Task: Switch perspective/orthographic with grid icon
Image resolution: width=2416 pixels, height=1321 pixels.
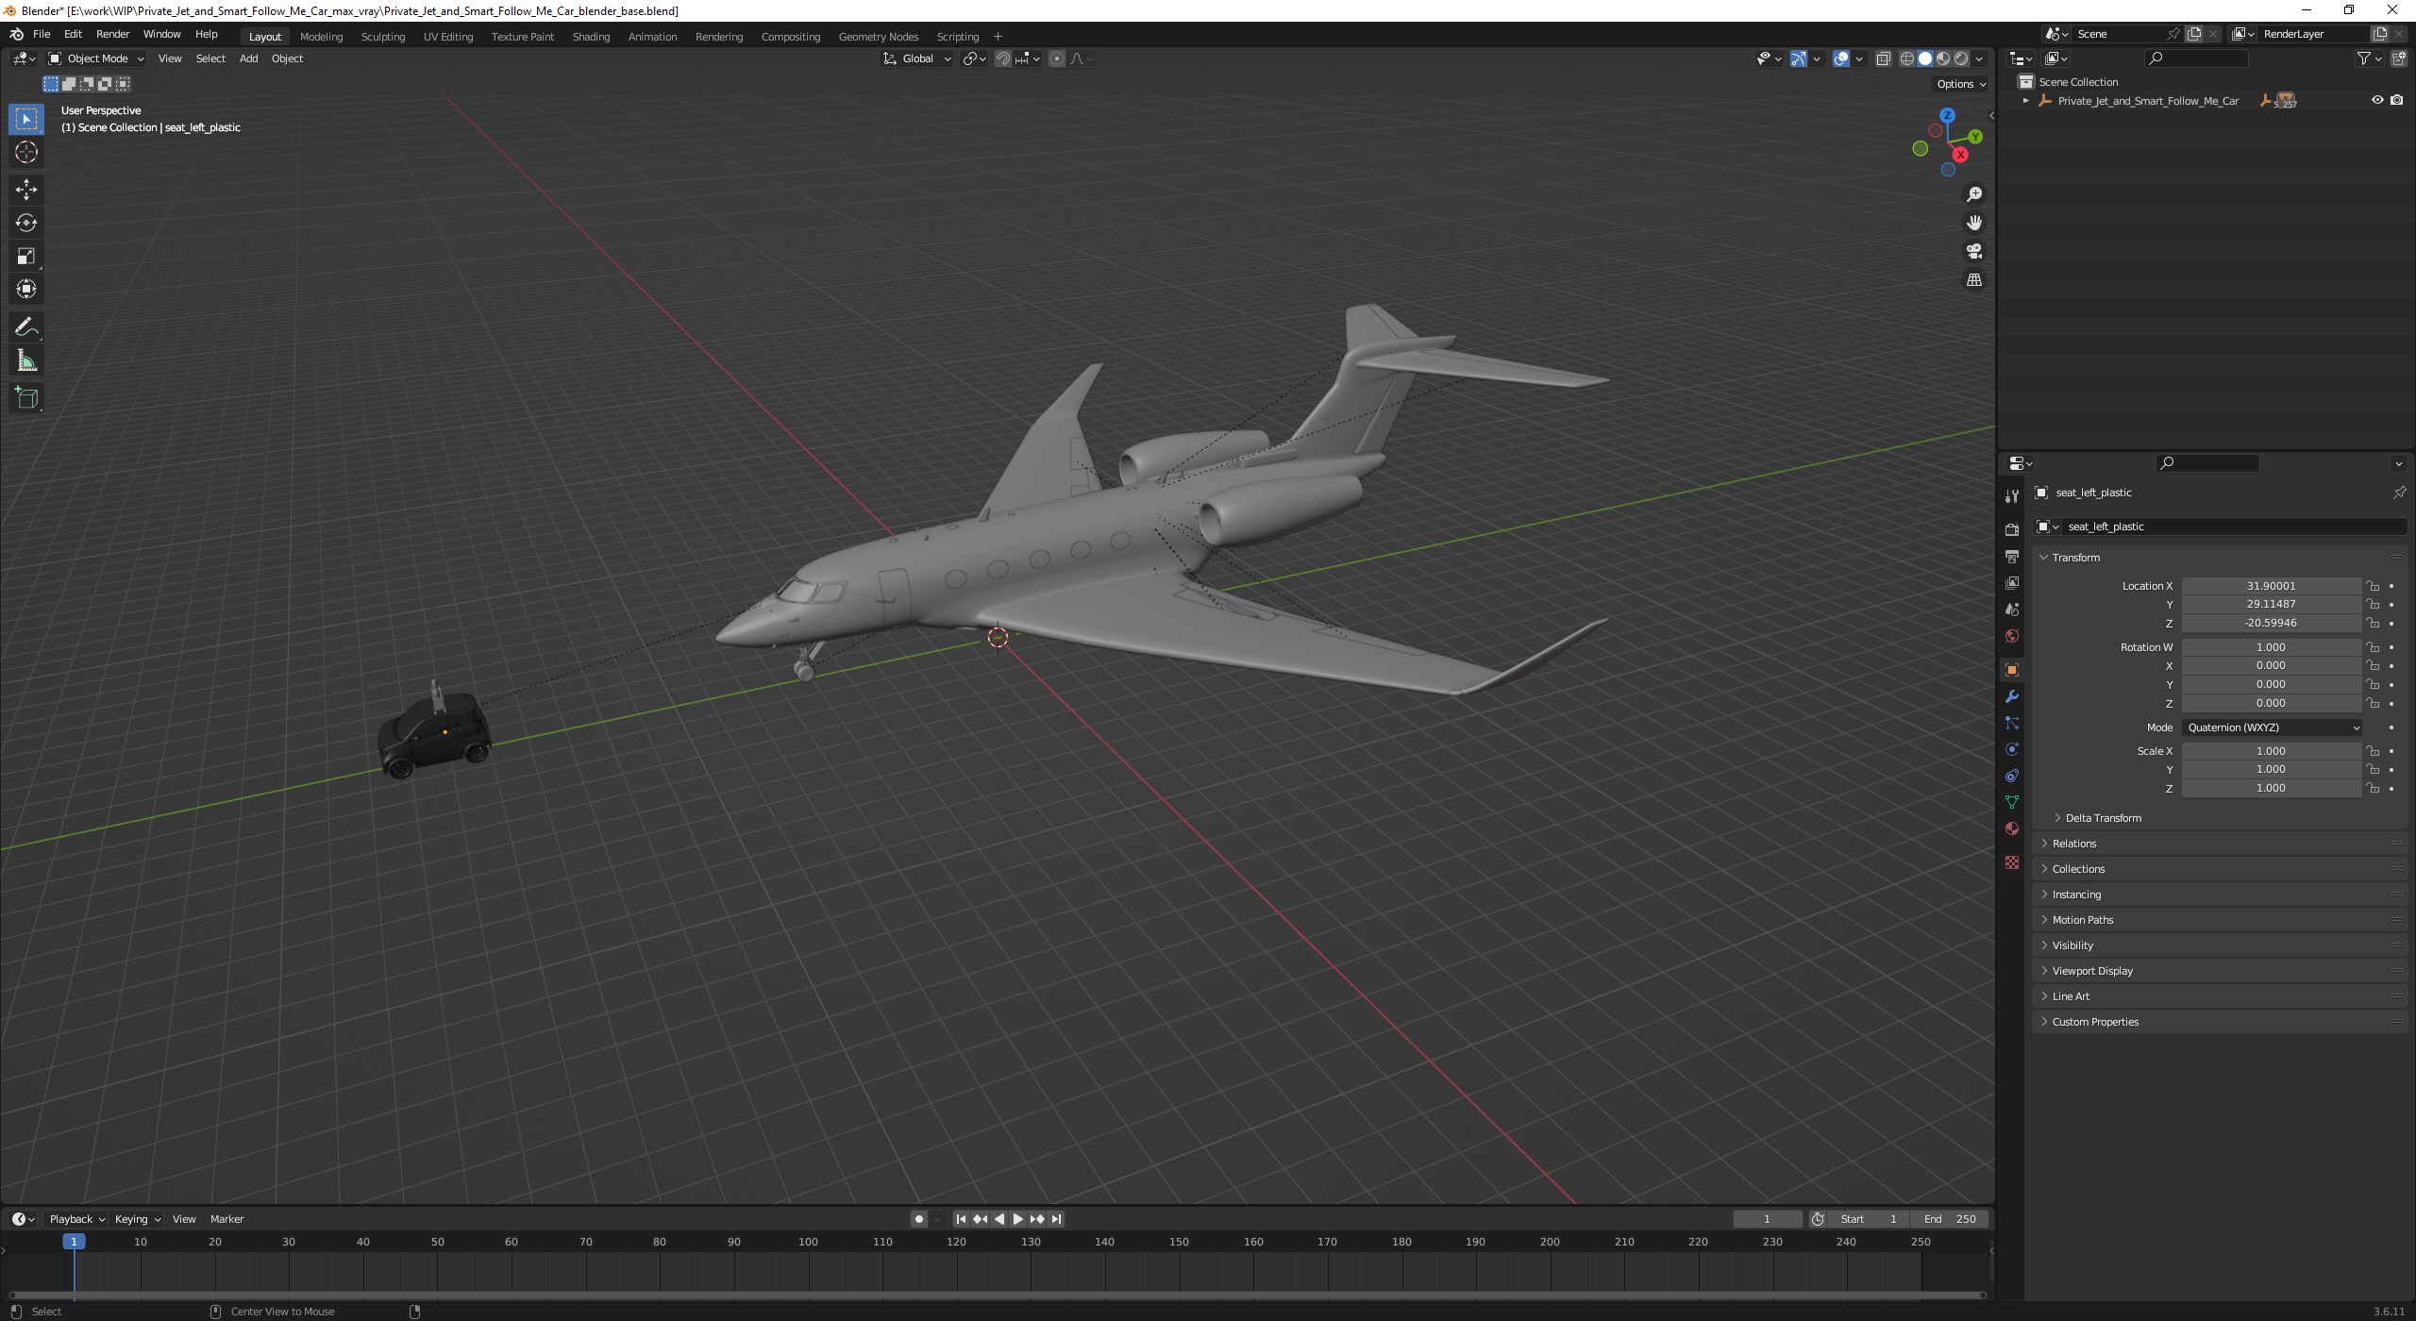Action: tap(1973, 280)
